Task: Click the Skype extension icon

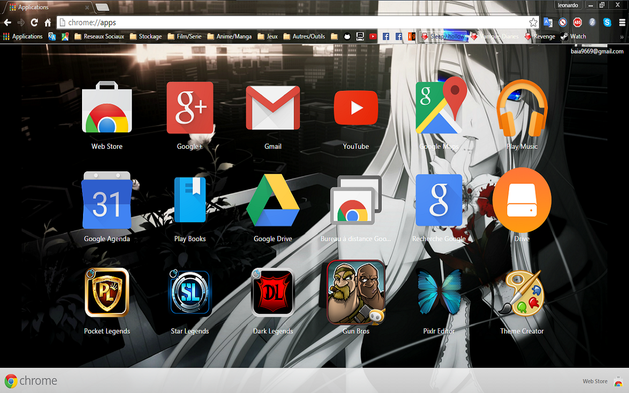Action: click(x=607, y=22)
